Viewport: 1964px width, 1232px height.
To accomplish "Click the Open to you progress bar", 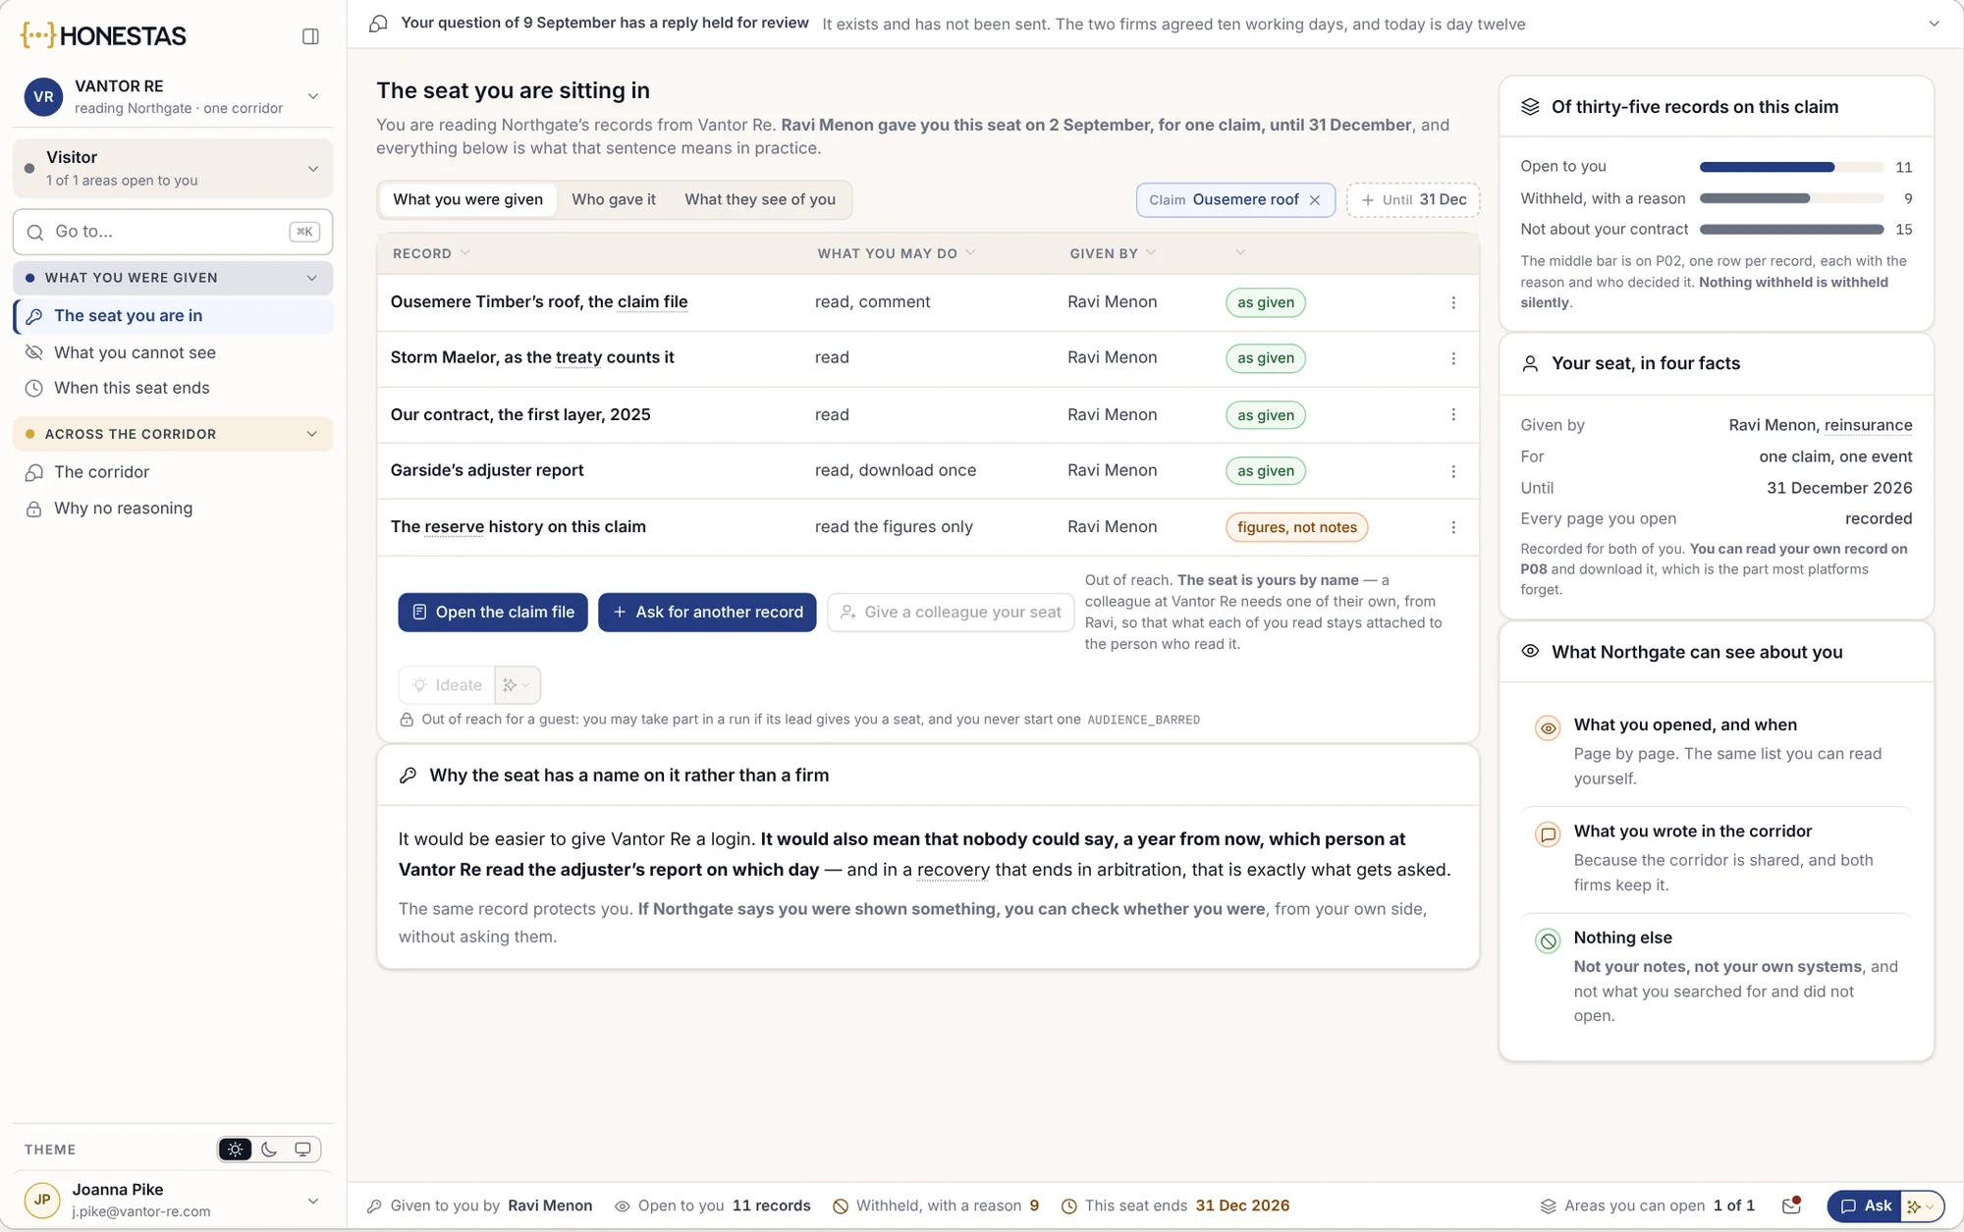I will tap(1791, 167).
